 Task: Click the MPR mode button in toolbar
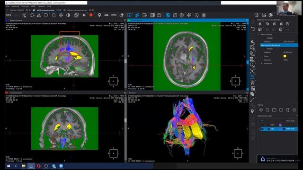coord(9,15)
